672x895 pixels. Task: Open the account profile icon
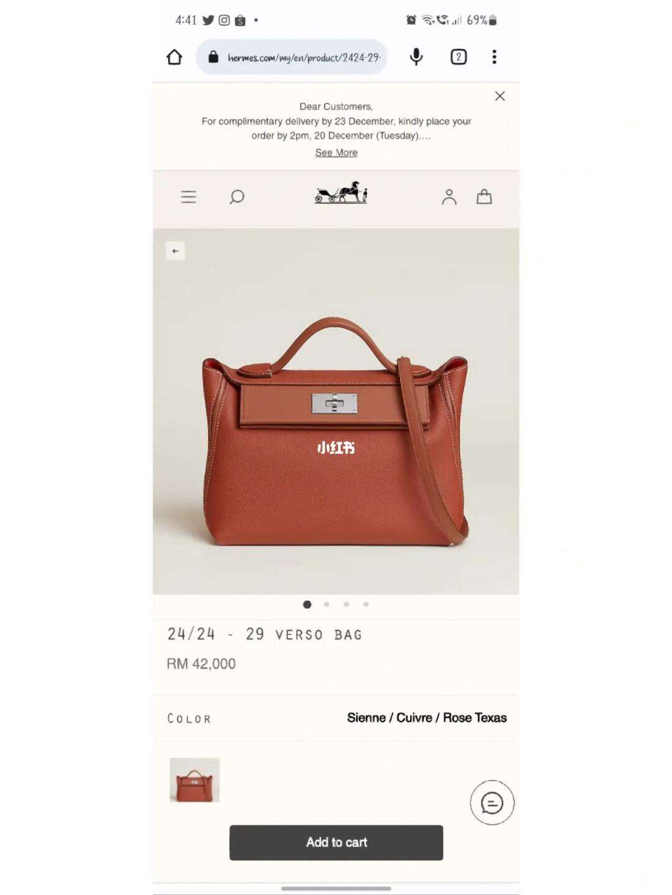tap(449, 197)
